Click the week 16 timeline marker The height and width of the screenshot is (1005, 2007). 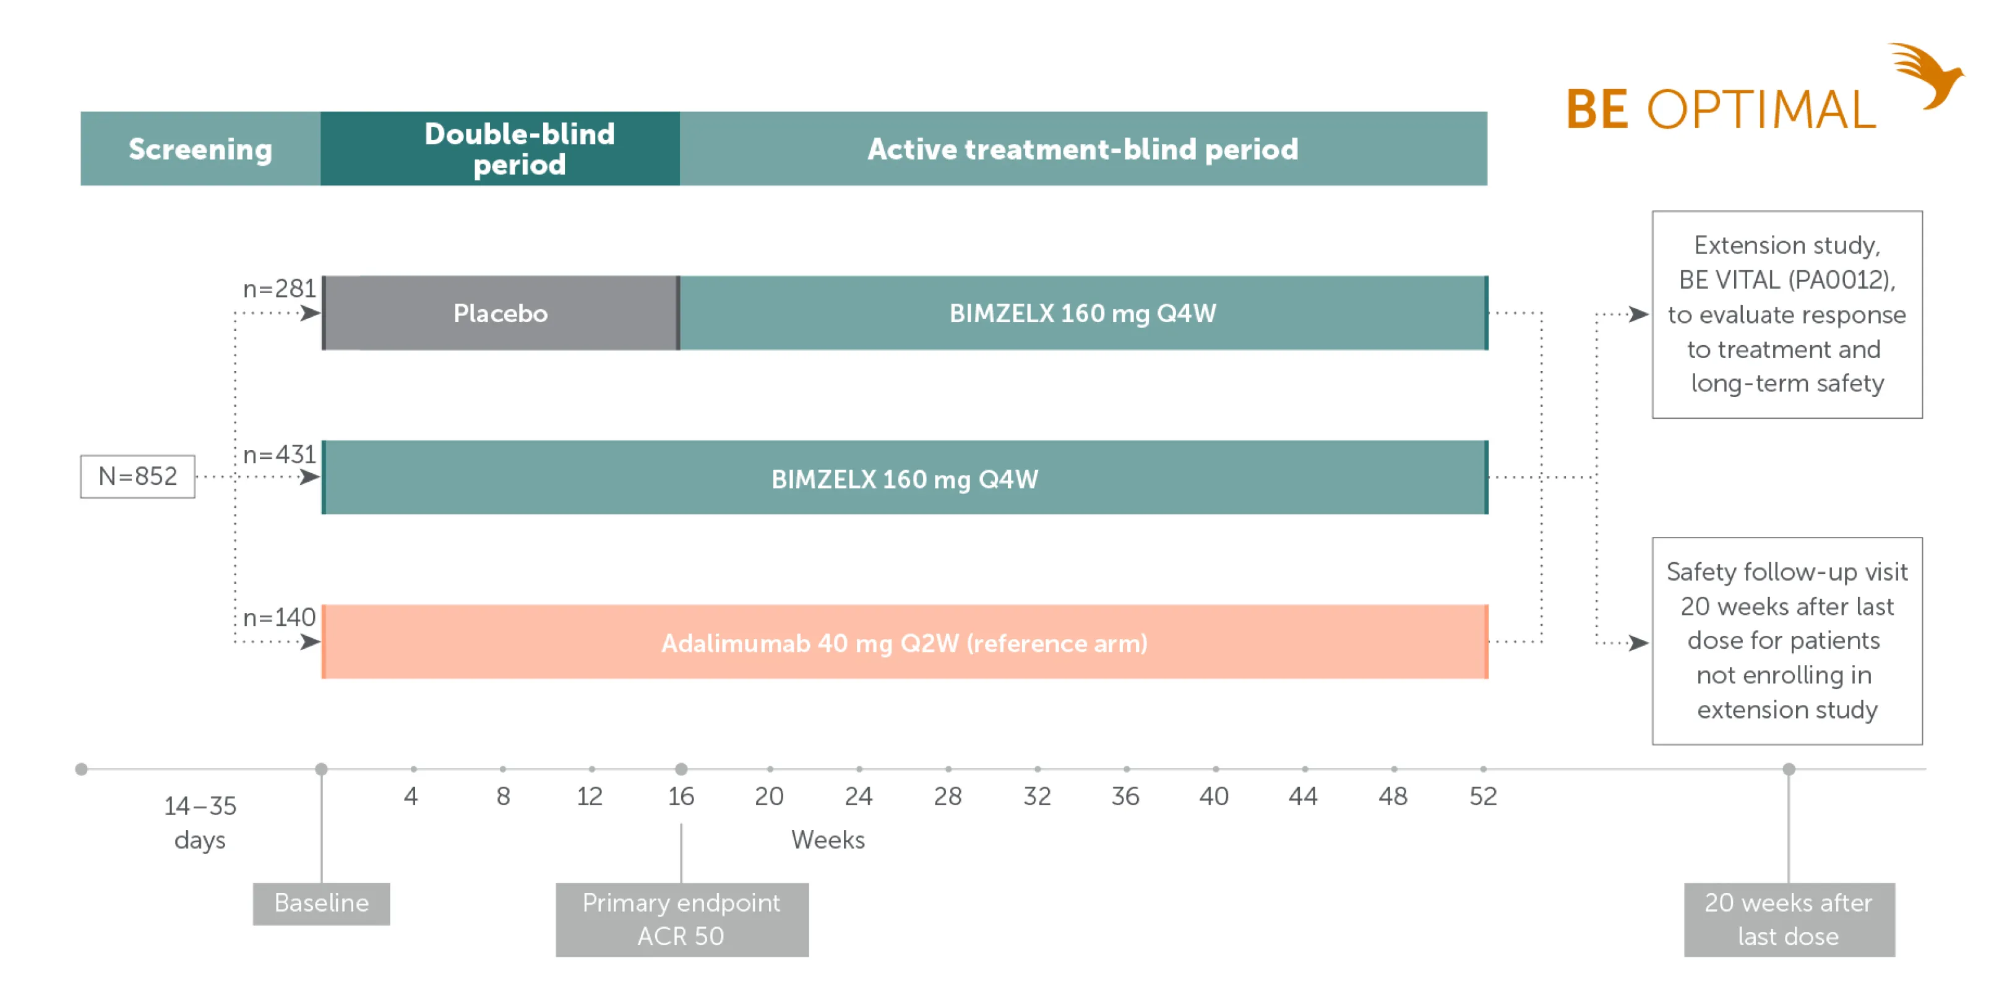681,769
